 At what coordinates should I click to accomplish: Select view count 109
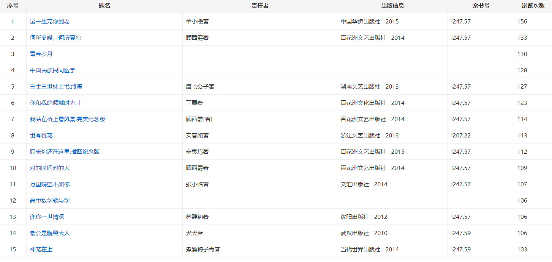(522, 168)
